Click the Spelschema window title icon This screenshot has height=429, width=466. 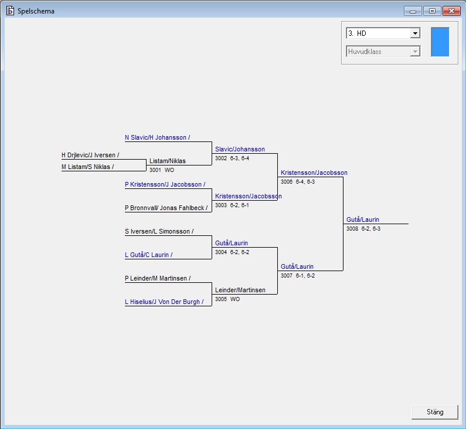click(10, 11)
